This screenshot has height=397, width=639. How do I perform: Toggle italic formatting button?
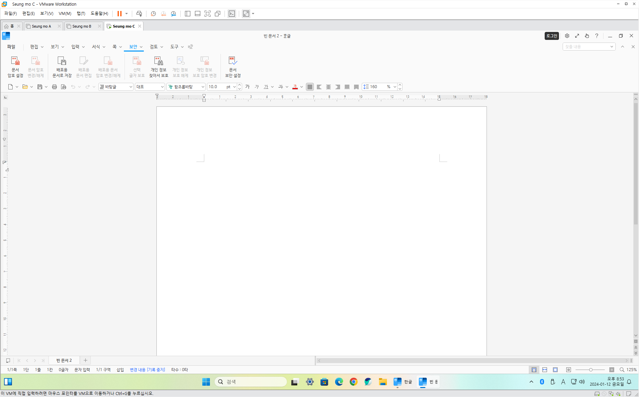tap(256, 87)
